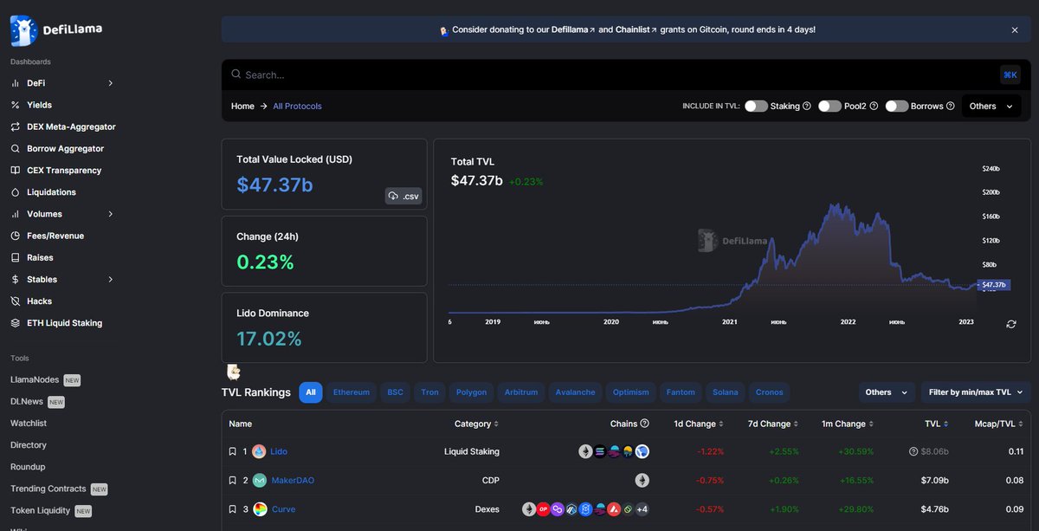Sort by Category column
Viewport: 1039px width, 531px height.
click(x=477, y=424)
